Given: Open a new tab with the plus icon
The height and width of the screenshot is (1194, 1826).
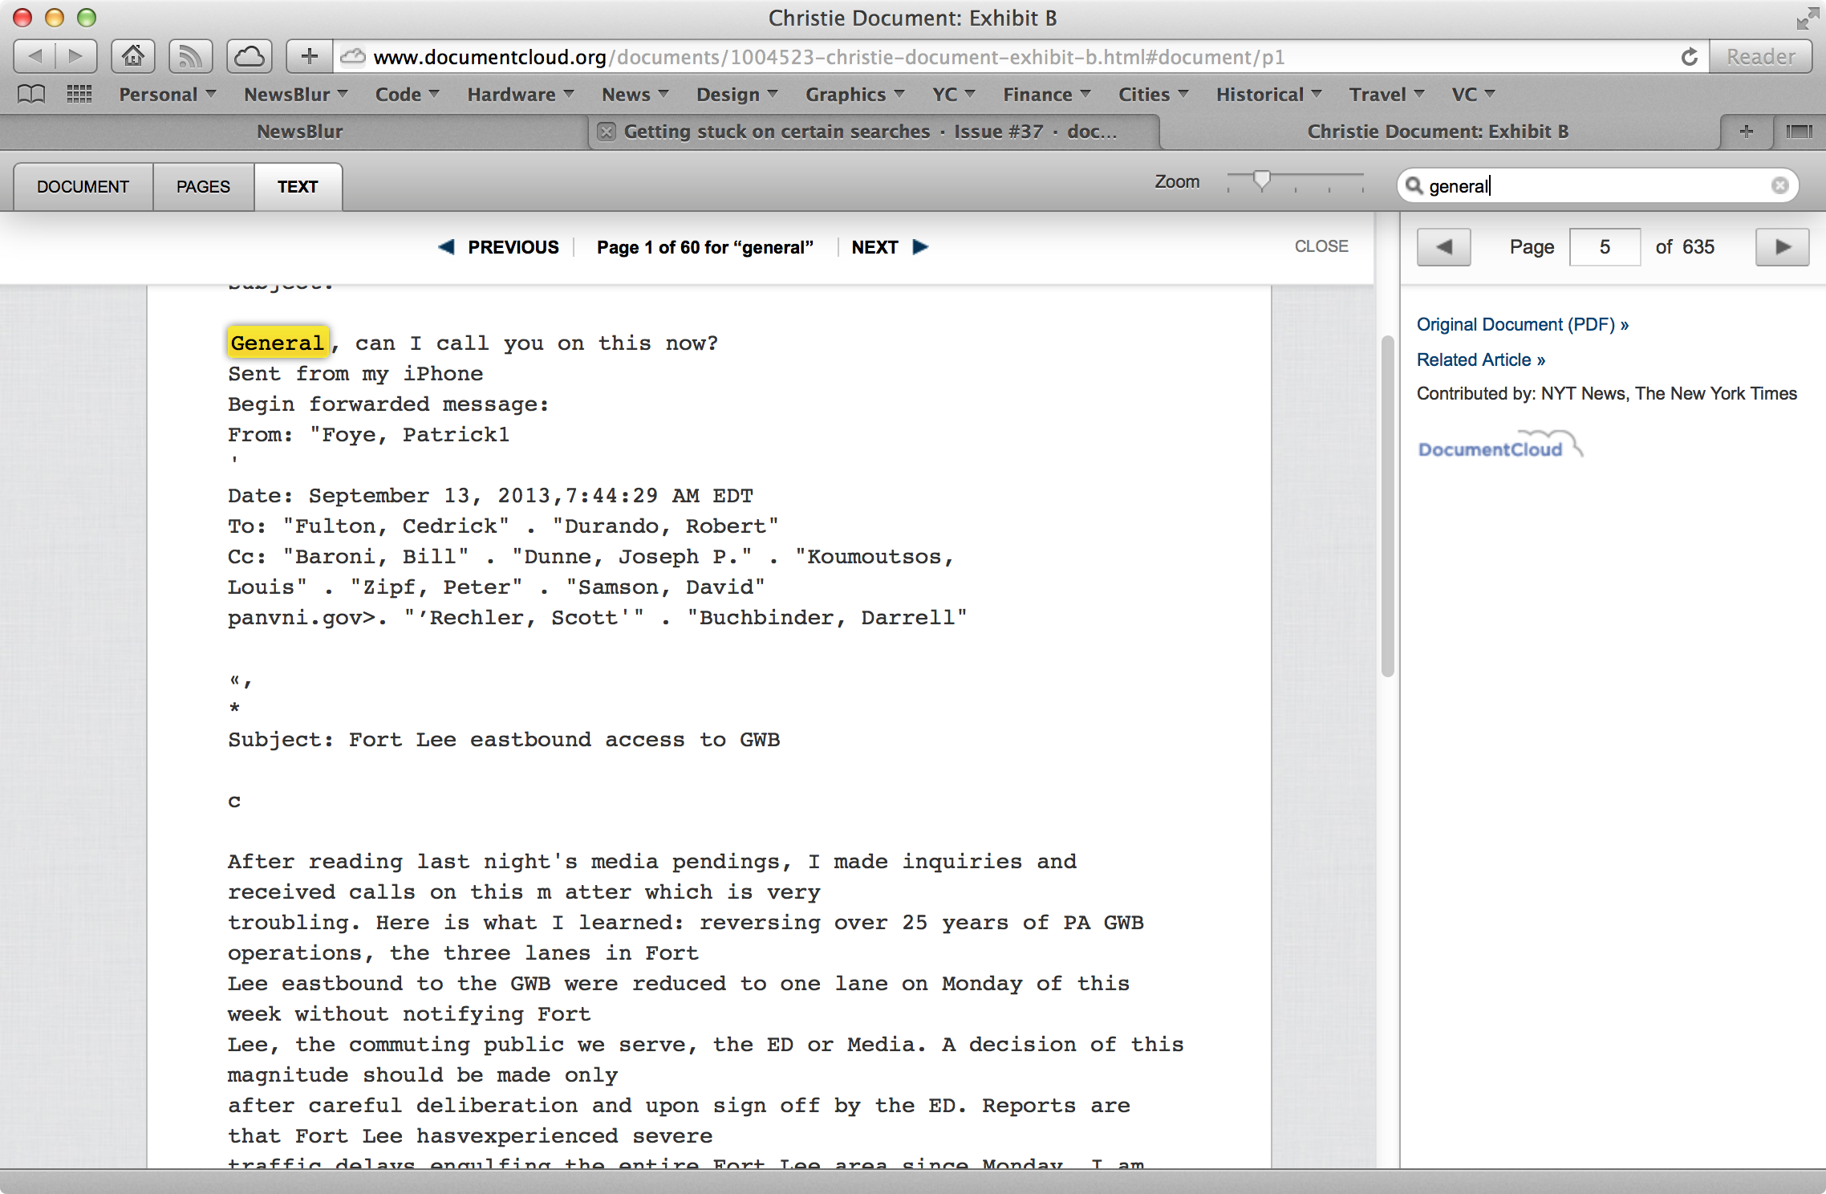Looking at the screenshot, I should [x=1746, y=132].
